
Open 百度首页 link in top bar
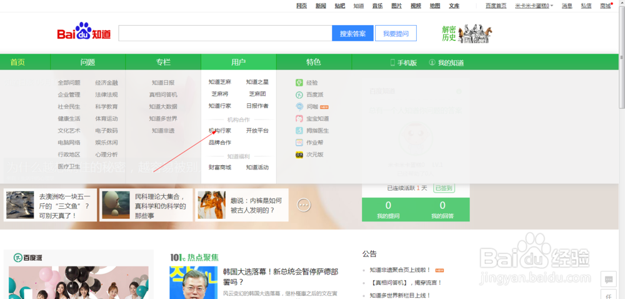[496, 6]
